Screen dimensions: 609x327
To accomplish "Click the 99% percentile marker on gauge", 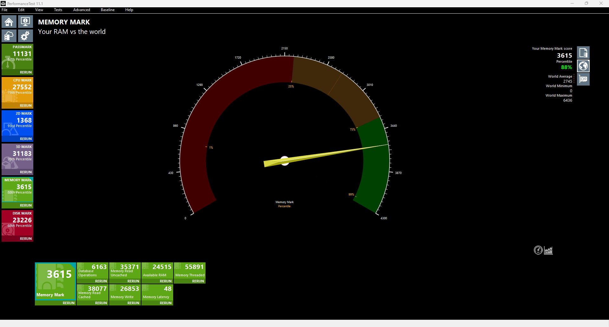I will (351, 195).
